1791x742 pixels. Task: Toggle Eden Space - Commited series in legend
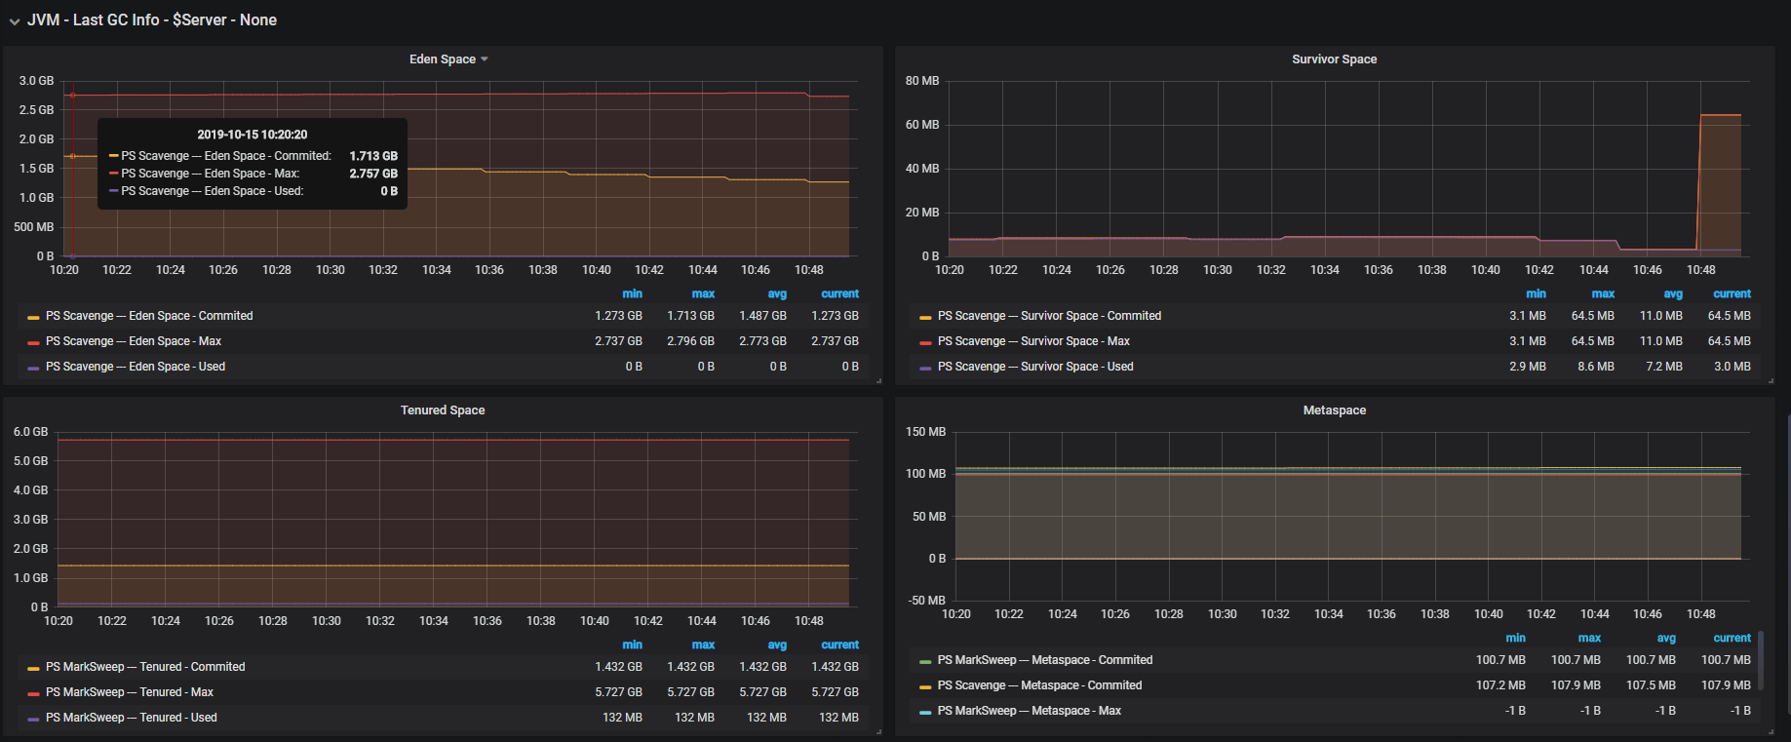(149, 316)
